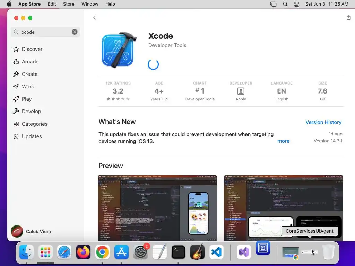
Task: Launch Firefox from the Dock
Action: click(x=83, y=252)
